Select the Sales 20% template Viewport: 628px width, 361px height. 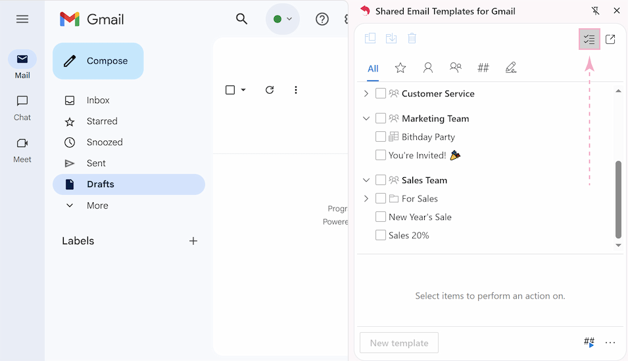point(408,236)
